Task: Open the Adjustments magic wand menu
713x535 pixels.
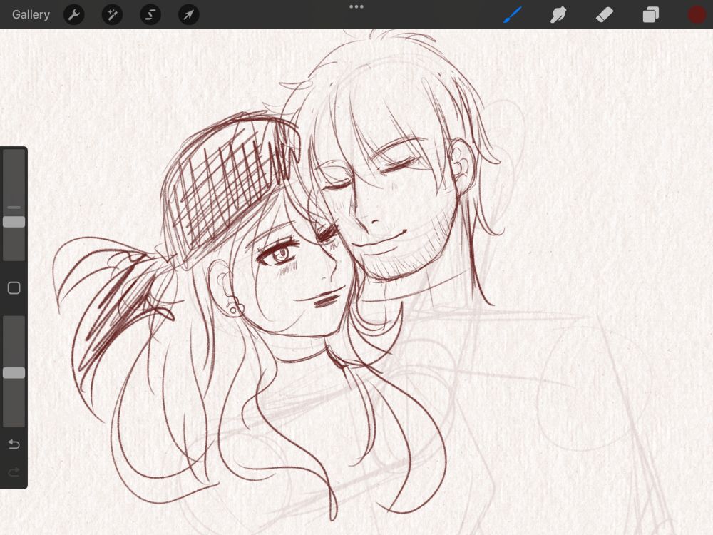Action: click(112, 14)
